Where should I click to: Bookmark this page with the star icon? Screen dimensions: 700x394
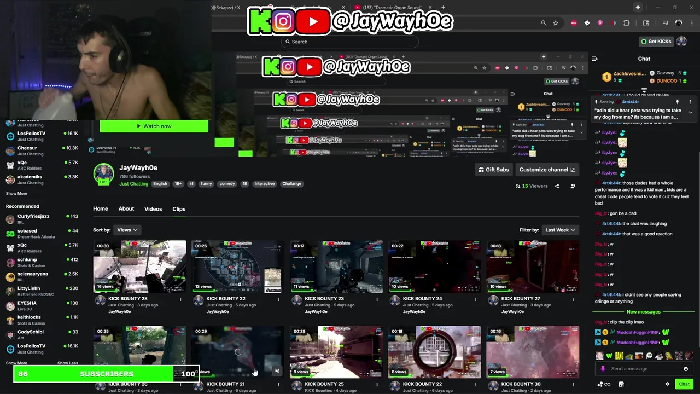point(556,23)
